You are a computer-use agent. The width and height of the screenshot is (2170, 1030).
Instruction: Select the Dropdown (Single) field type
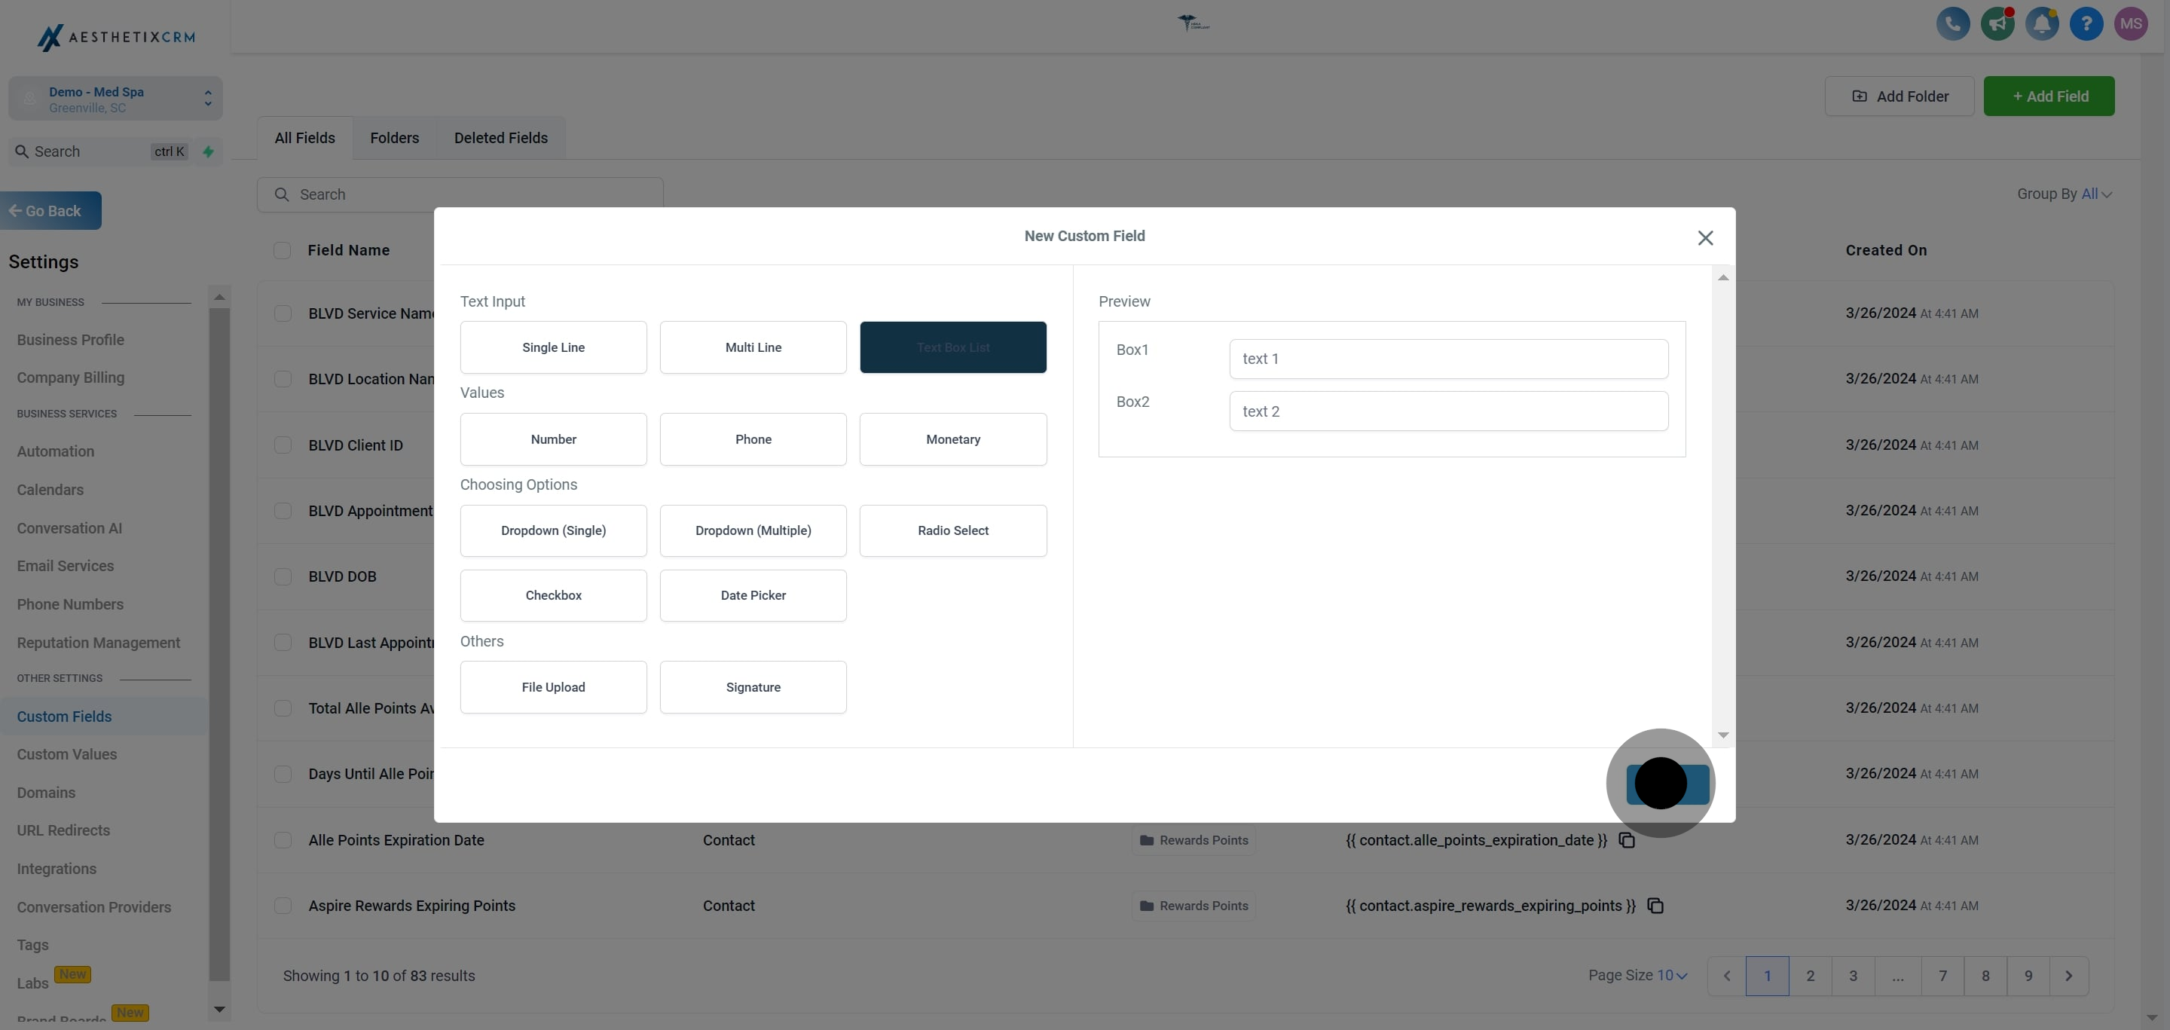552,530
